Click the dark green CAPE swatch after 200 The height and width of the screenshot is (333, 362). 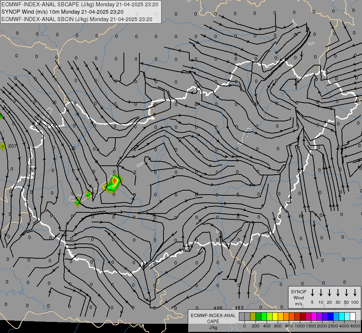[258, 316]
